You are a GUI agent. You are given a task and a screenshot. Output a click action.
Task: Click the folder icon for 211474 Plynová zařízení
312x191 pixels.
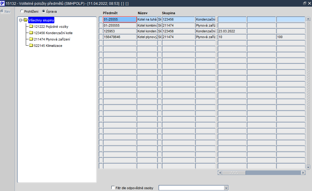click(x=31, y=39)
